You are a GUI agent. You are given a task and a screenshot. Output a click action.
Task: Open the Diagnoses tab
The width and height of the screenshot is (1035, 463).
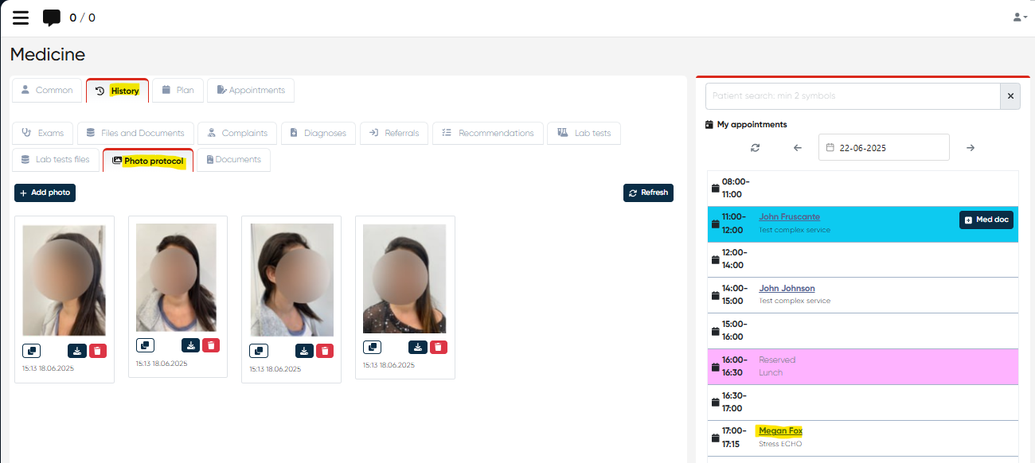coord(318,133)
